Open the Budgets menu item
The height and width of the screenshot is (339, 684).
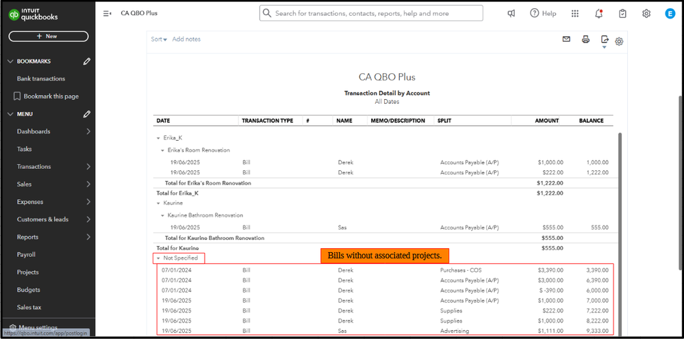pos(28,290)
